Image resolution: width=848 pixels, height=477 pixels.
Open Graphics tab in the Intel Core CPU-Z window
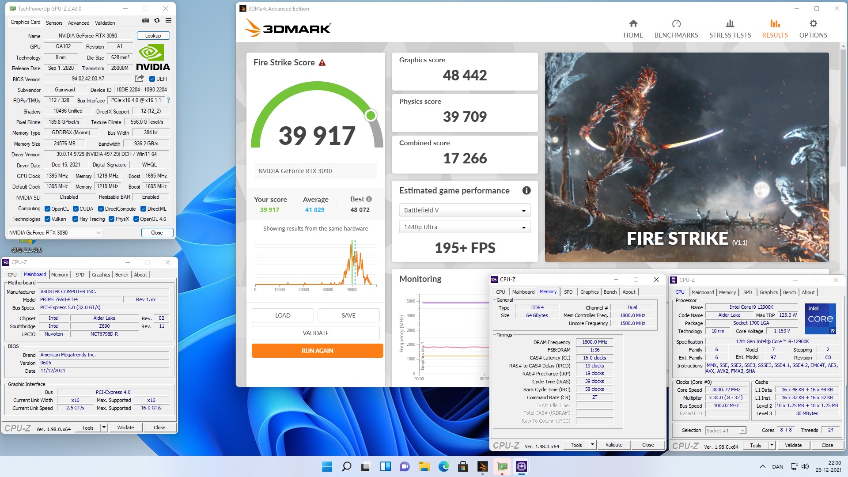pos(768,292)
